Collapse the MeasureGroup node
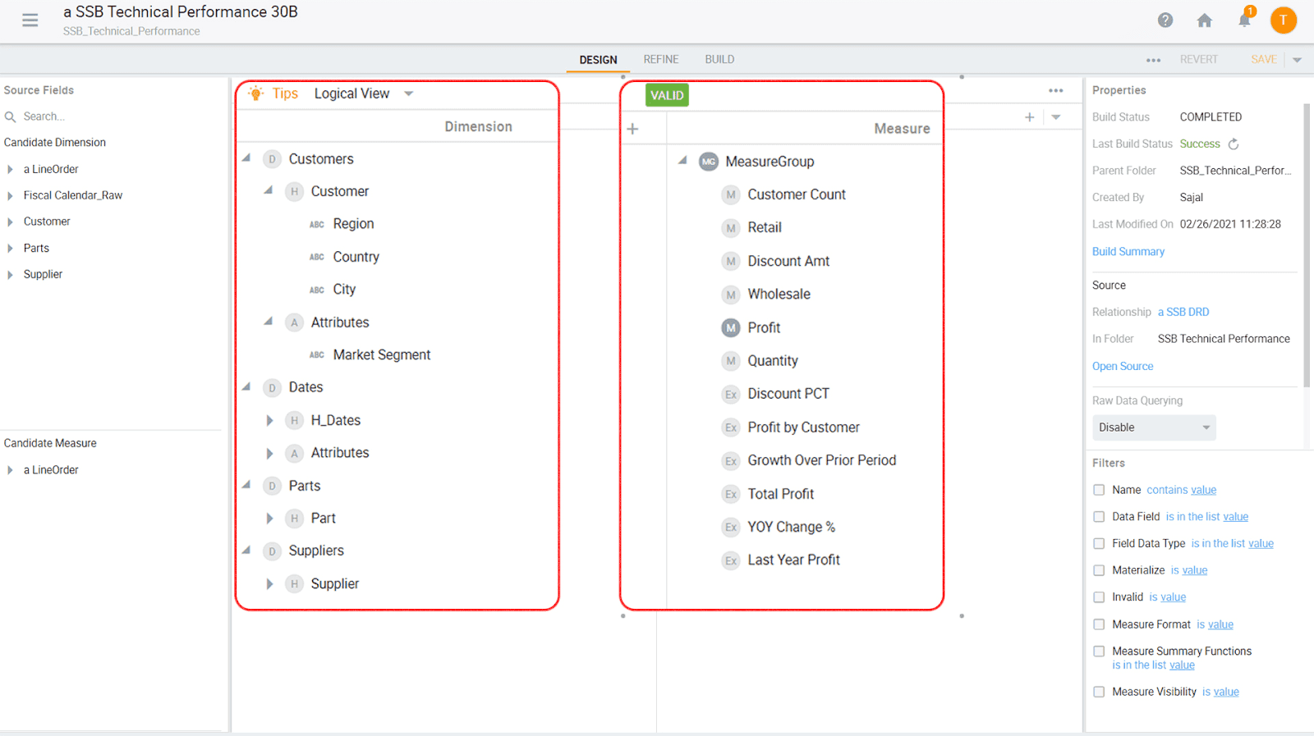This screenshot has height=736, width=1314. pos(682,160)
